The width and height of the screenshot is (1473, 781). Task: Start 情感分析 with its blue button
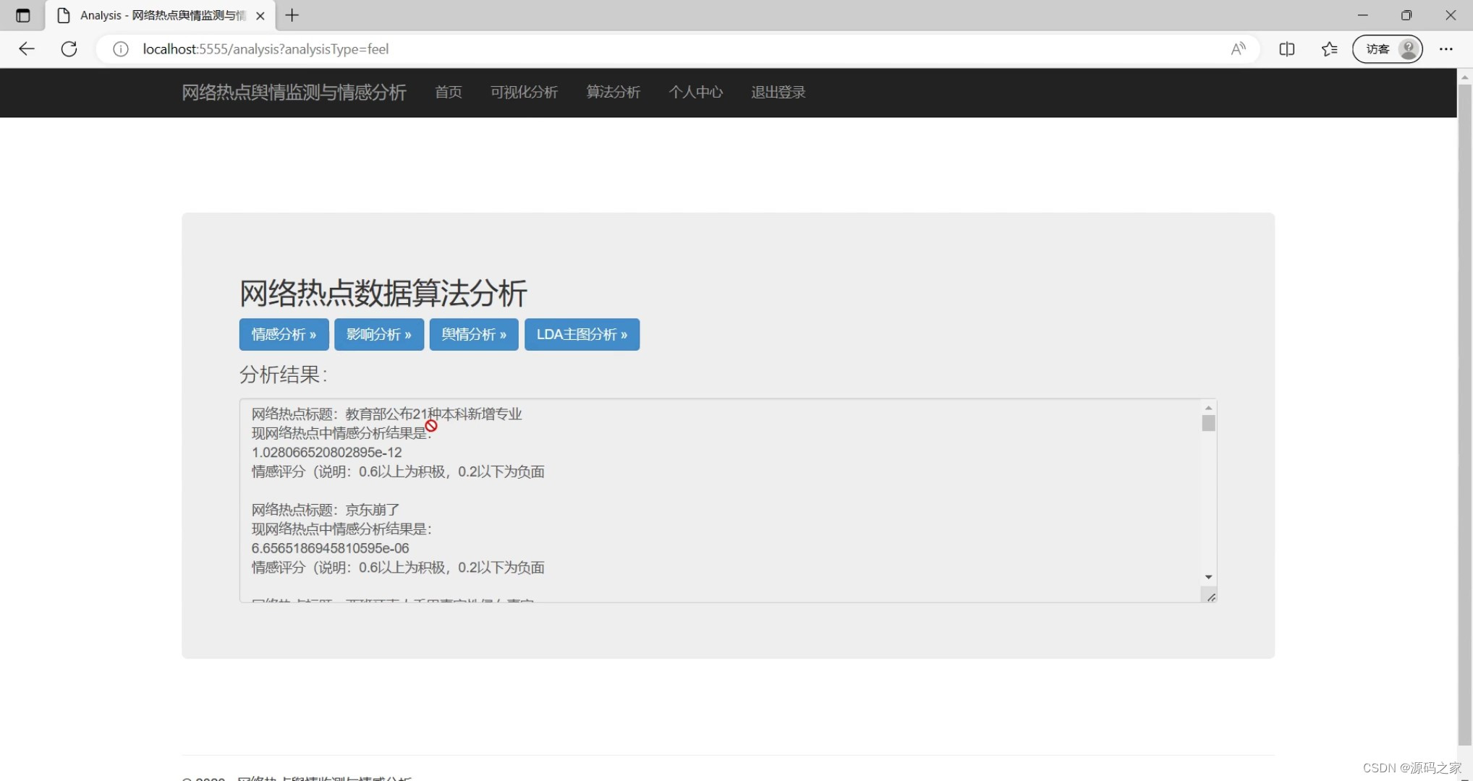pyautogui.click(x=283, y=334)
